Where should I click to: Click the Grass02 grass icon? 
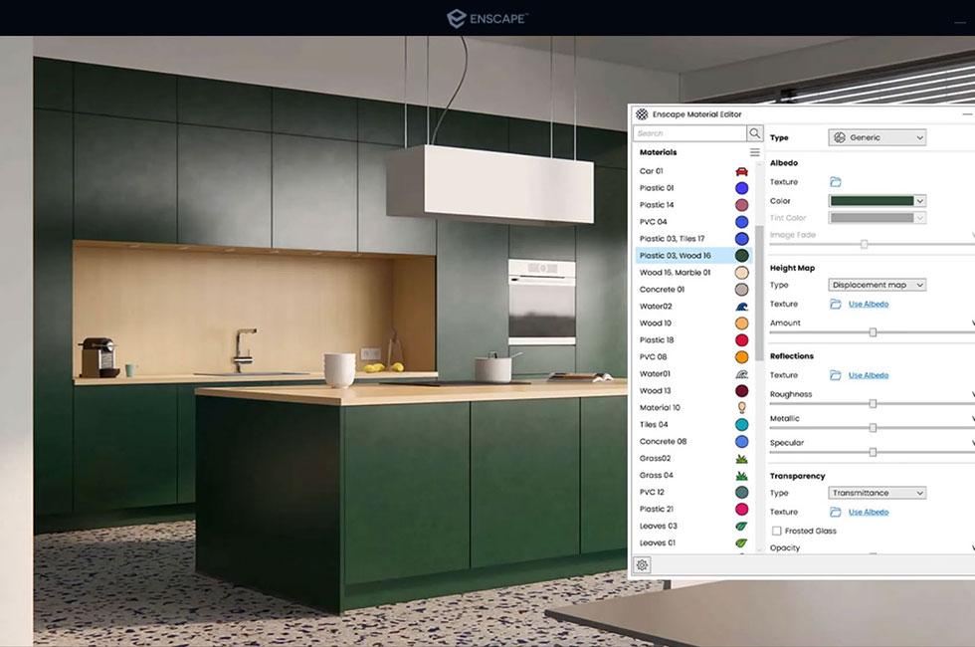pos(742,459)
